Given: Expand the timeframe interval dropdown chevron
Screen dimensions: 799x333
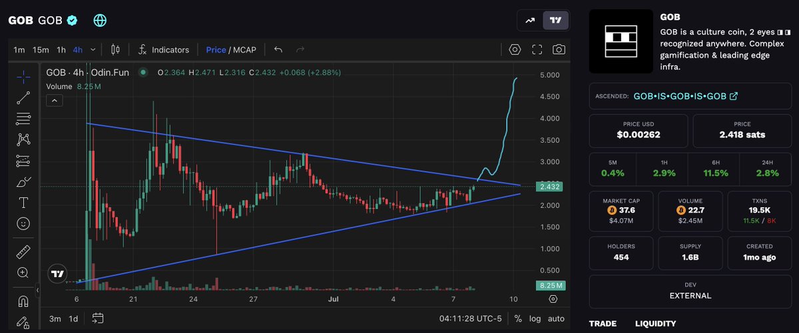Looking at the screenshot, I should point(93,50).
